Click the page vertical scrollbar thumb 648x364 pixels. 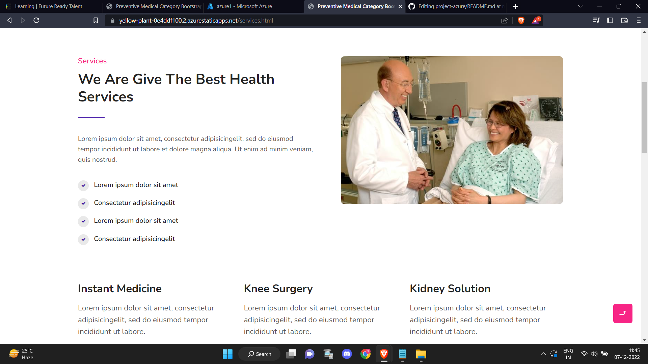(644, 117)
